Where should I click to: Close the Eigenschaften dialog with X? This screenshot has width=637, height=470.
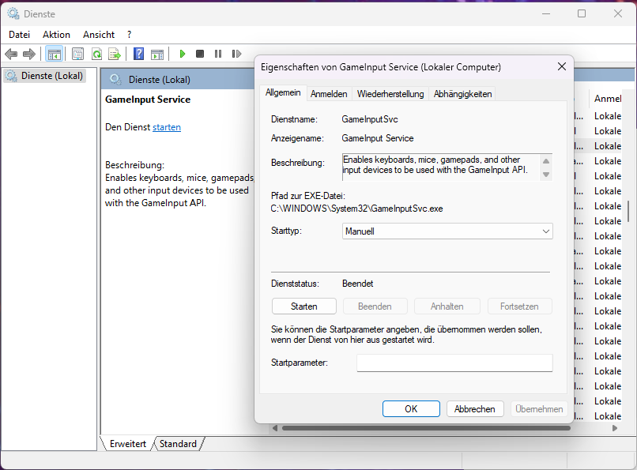562,66
